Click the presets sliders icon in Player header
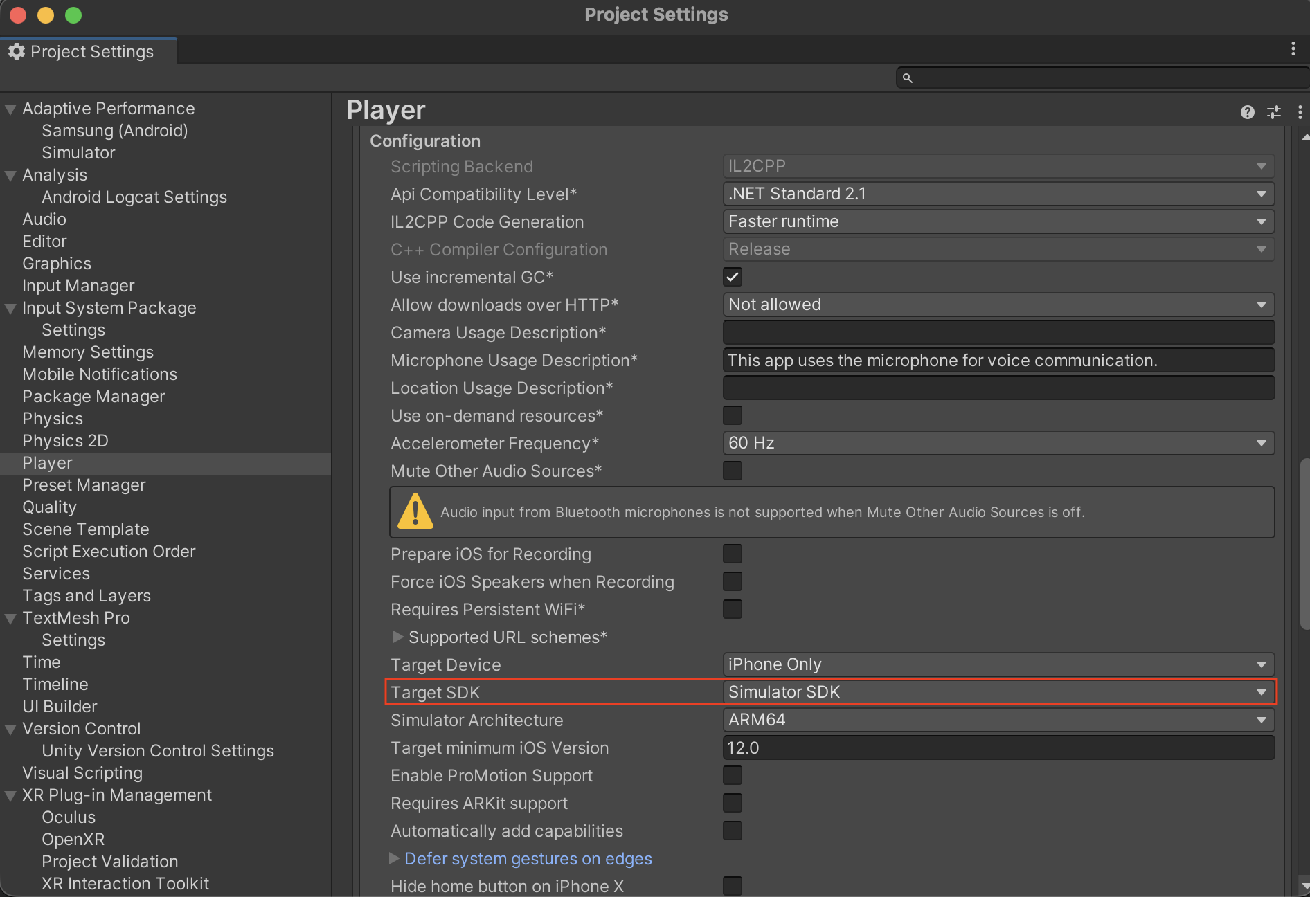 pos(1274,111)
